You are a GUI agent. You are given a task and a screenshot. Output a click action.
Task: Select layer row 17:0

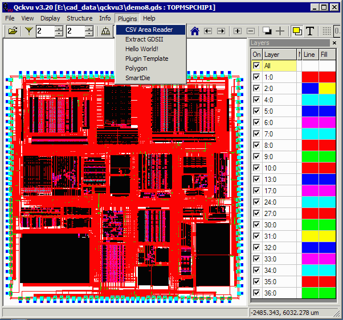point(279,190)
